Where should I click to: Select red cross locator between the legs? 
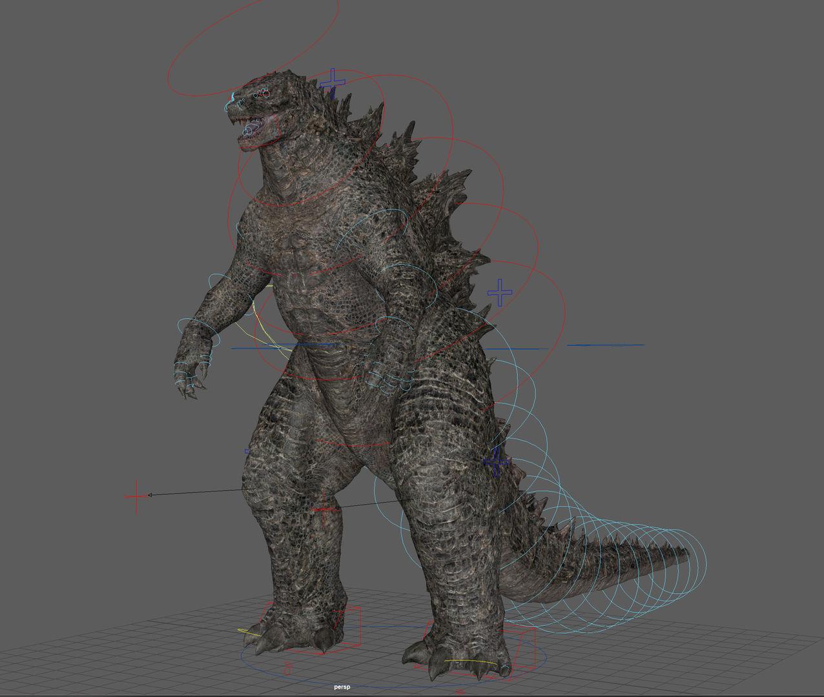pyautogui.click(x=325, y=510)
